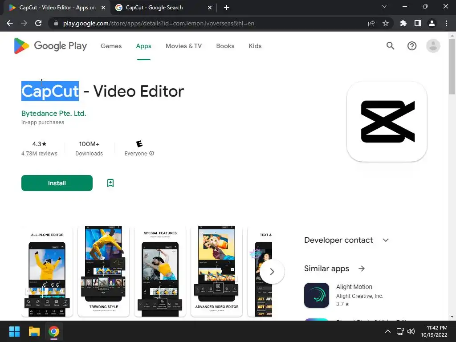Open All-in-one editor screenshot

[47, 271]
